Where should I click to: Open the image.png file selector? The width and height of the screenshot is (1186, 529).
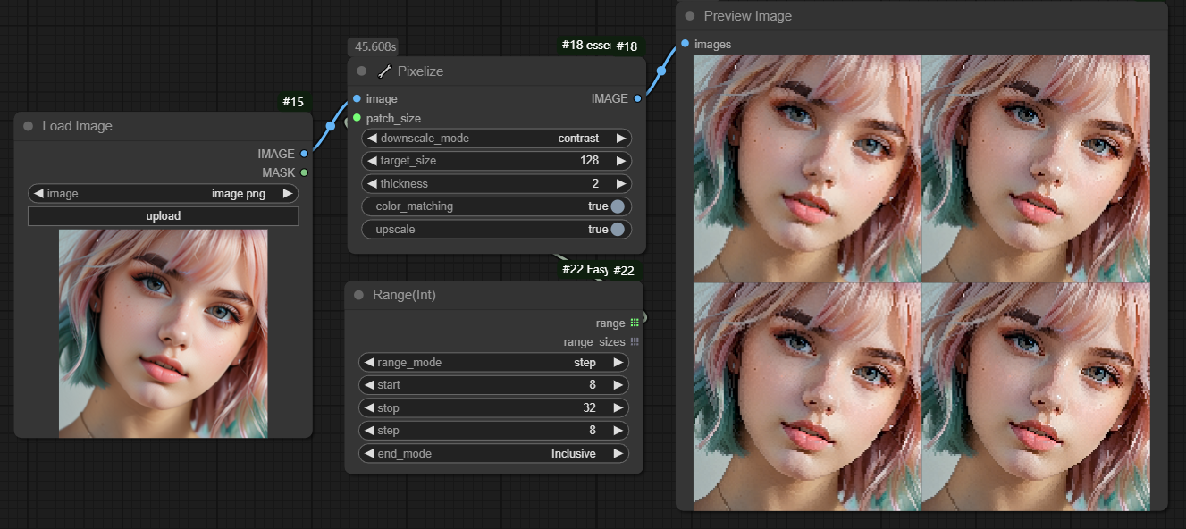(163, 193)
